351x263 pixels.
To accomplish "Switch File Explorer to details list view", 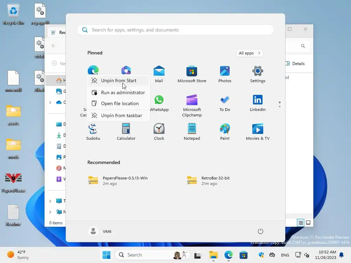I will 301,223.
